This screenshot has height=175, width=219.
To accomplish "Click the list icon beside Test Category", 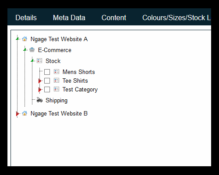I will [57, 89].
